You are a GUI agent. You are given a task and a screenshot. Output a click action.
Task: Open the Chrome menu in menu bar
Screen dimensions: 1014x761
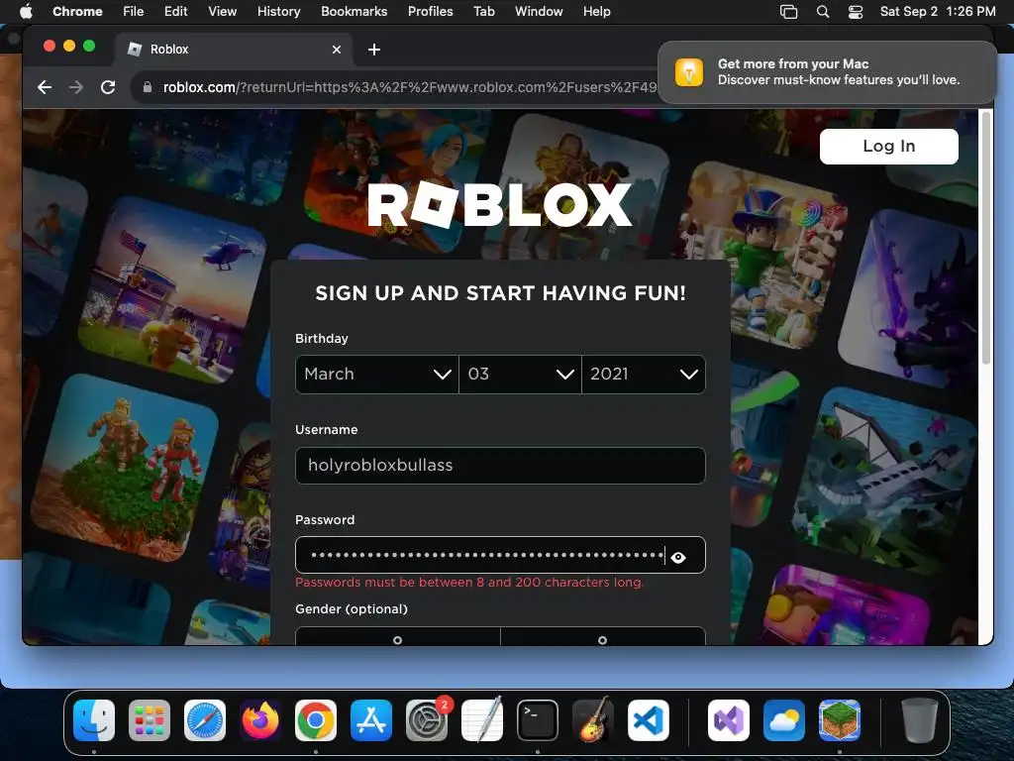click(77, 11)
